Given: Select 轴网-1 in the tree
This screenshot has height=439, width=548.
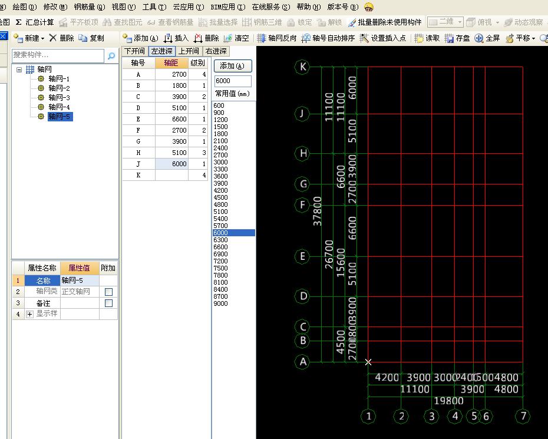Looking at the screenshot, I should point(59,78).
